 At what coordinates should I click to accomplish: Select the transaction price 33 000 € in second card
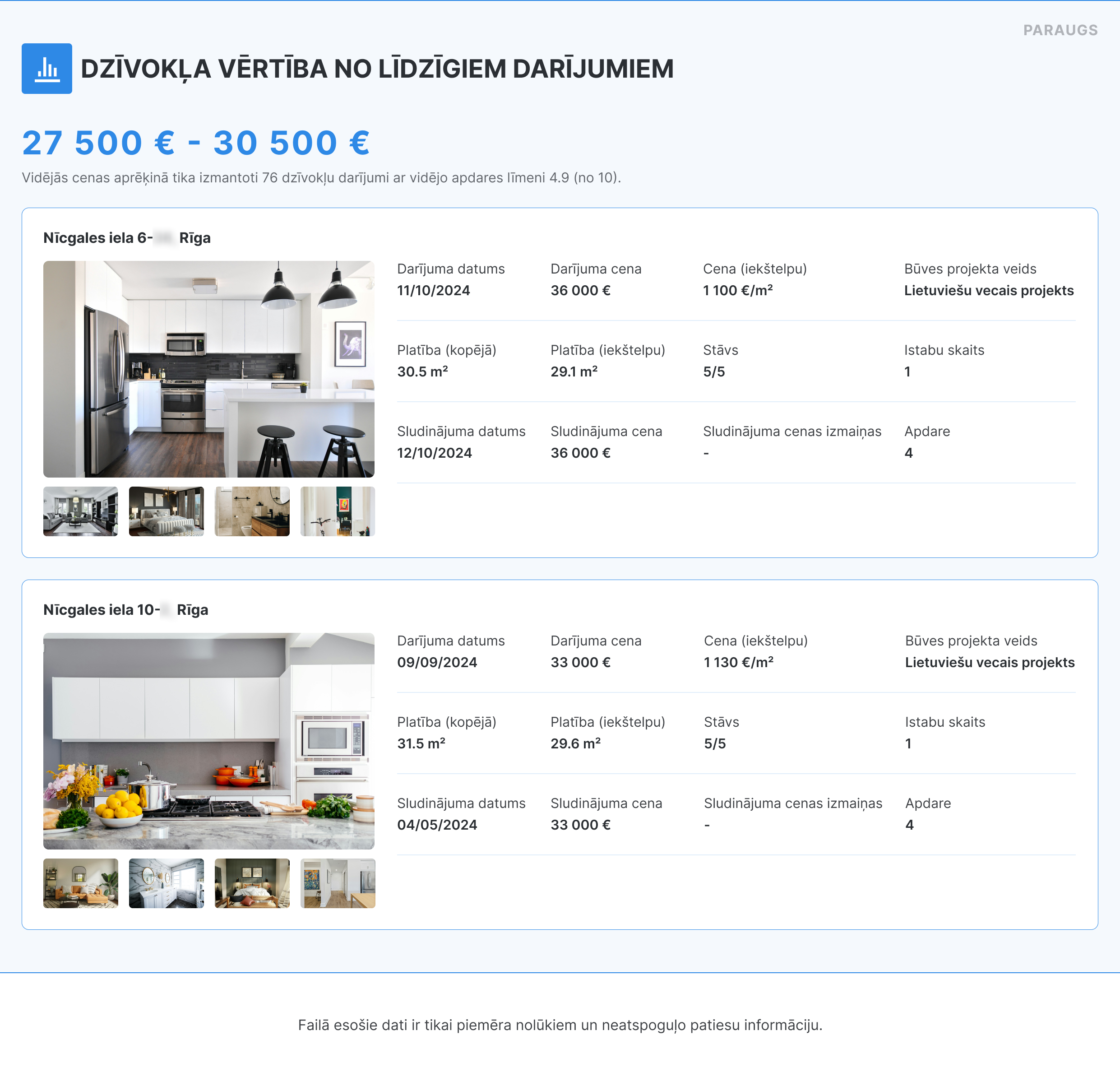(581, 663)
